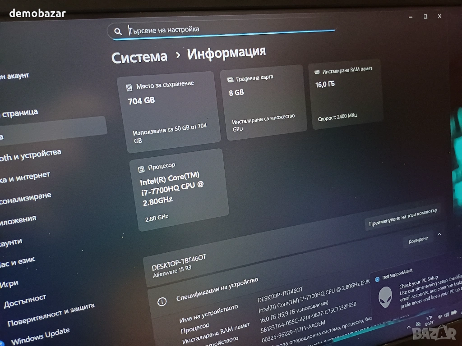The image size is (462, 346).
Task: Show hidden tray icons arrow
Action: point(409,326)
